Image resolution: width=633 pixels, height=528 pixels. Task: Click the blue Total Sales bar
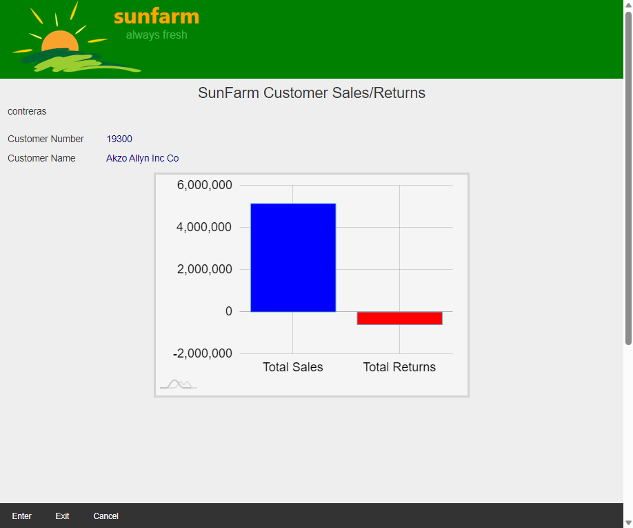[x=292, y=255]
